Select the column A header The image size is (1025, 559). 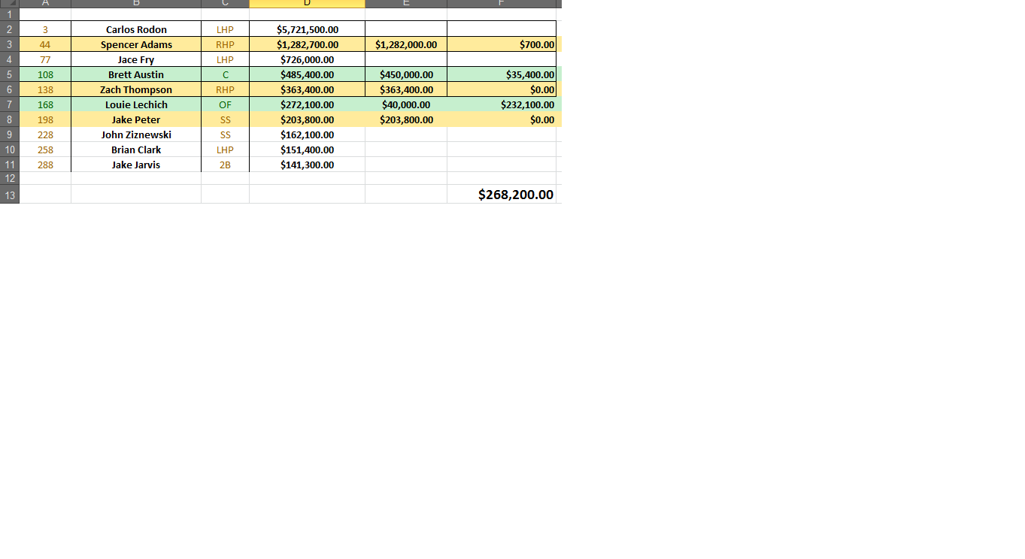(x=45, y=4)
